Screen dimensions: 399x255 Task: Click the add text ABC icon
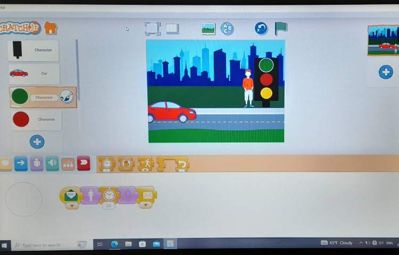click(227, 29)
